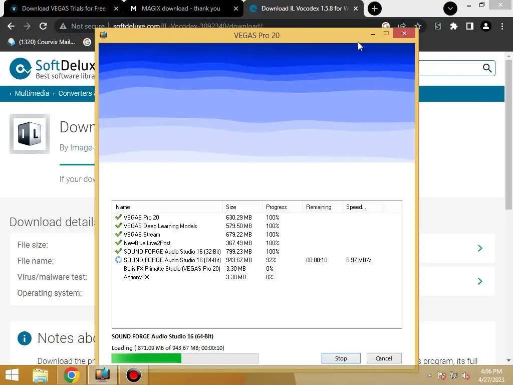Click loading spinner beside SOUND FORGE 64-Bit
Screen dimensions: 513x385
[118, 260]
